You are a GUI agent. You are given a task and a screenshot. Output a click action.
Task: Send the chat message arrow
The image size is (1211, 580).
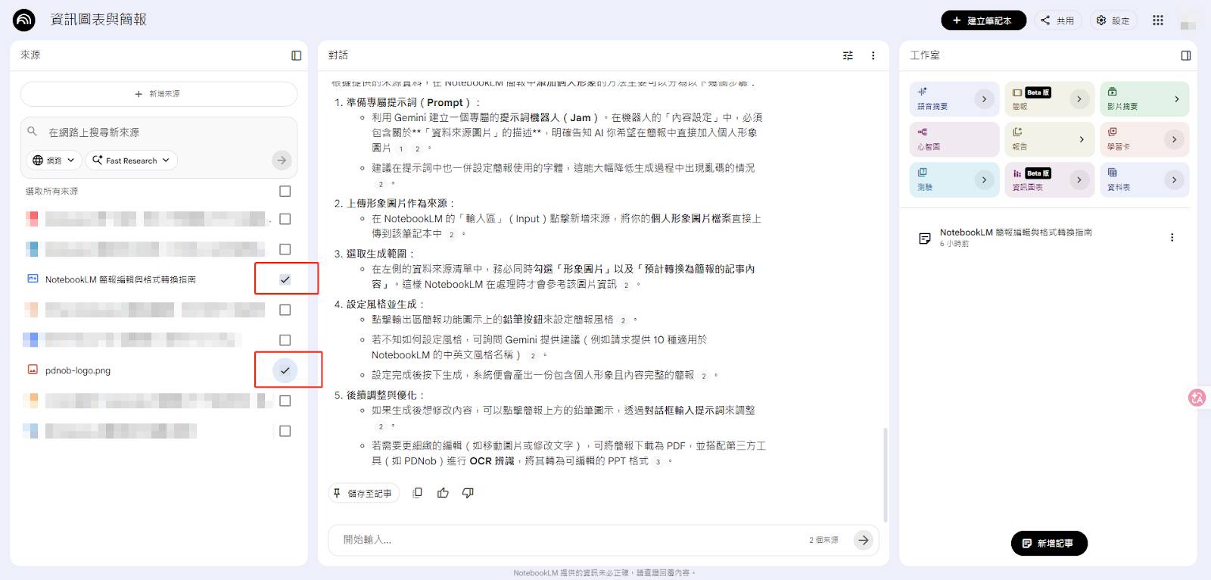click(864, 540)
